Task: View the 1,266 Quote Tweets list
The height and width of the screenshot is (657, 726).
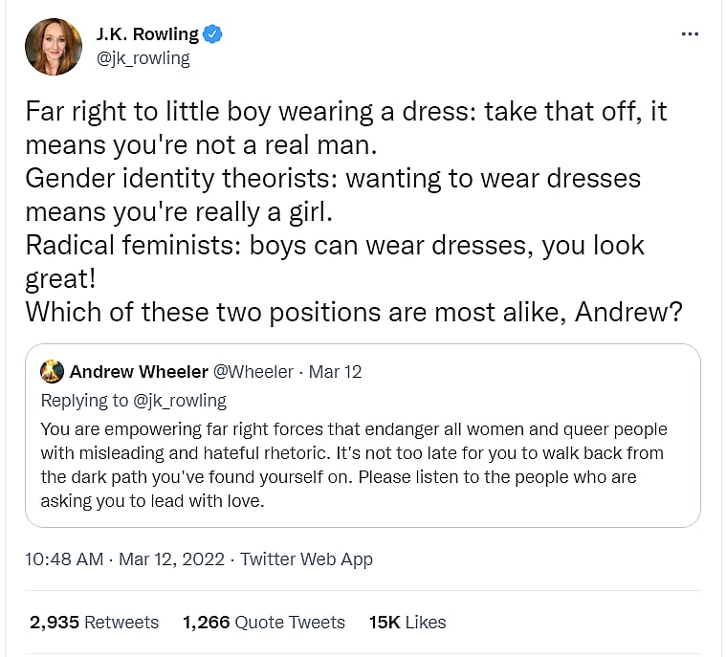Action: click(263, 623)
